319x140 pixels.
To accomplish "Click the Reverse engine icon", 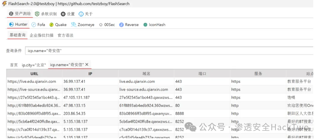I will (x=121, y=25).
